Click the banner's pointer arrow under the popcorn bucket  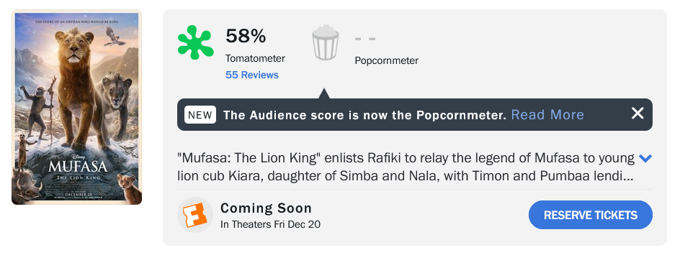coord(324,93)
